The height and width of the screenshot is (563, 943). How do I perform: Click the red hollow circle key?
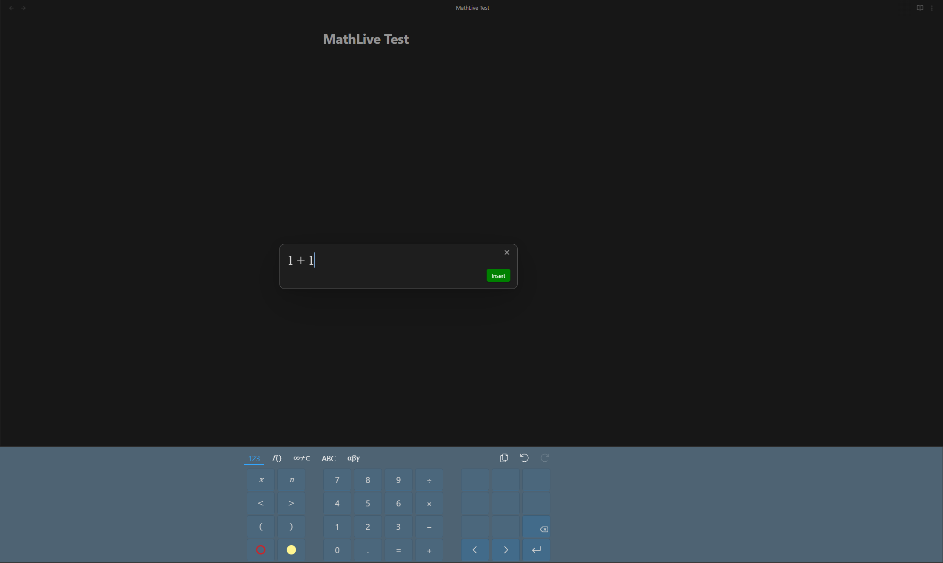(260, 550)
